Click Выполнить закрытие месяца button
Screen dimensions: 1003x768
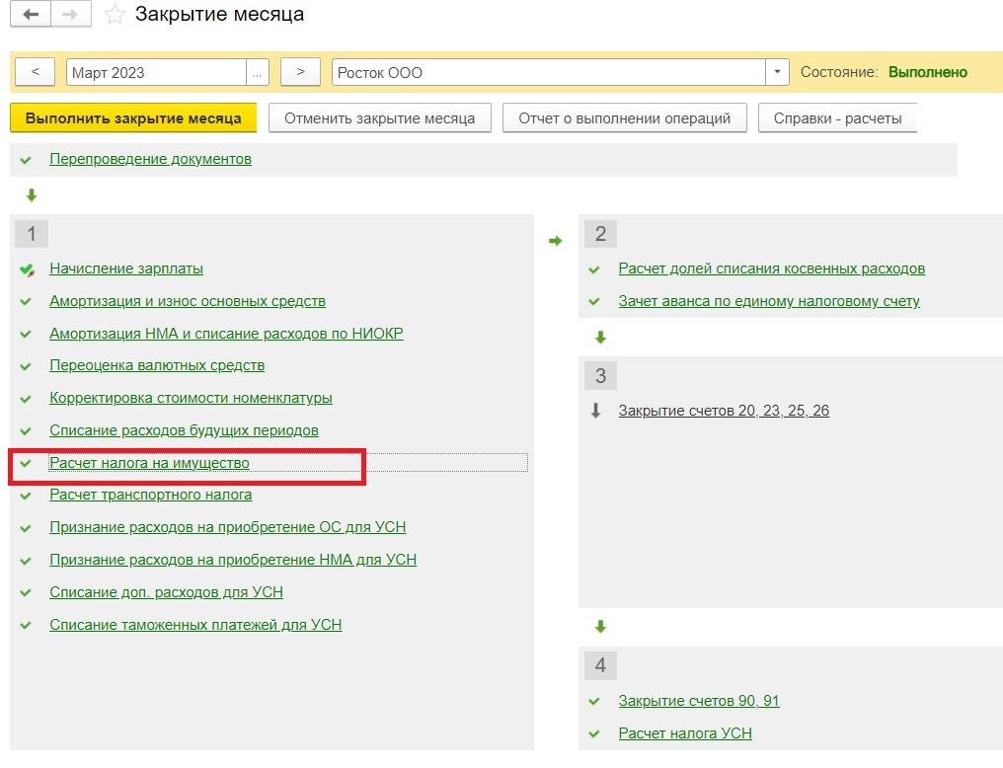click(x=133, y=118)
